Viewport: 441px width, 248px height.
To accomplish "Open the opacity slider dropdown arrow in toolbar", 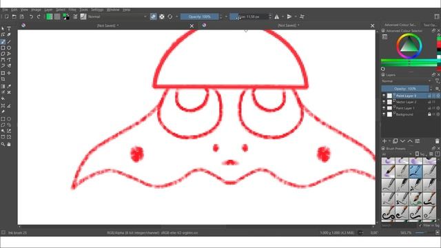I will click(x=226, y=17).
